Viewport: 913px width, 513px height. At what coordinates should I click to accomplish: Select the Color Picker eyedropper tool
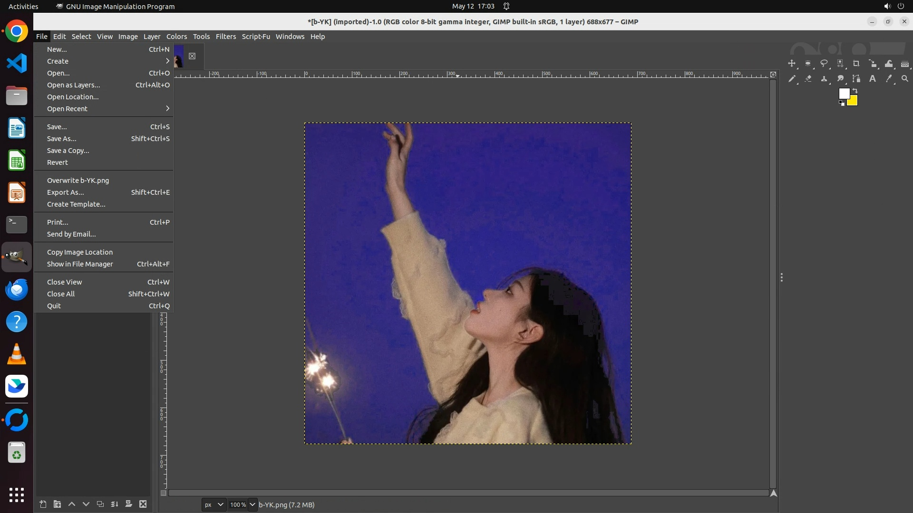point(889,79)
